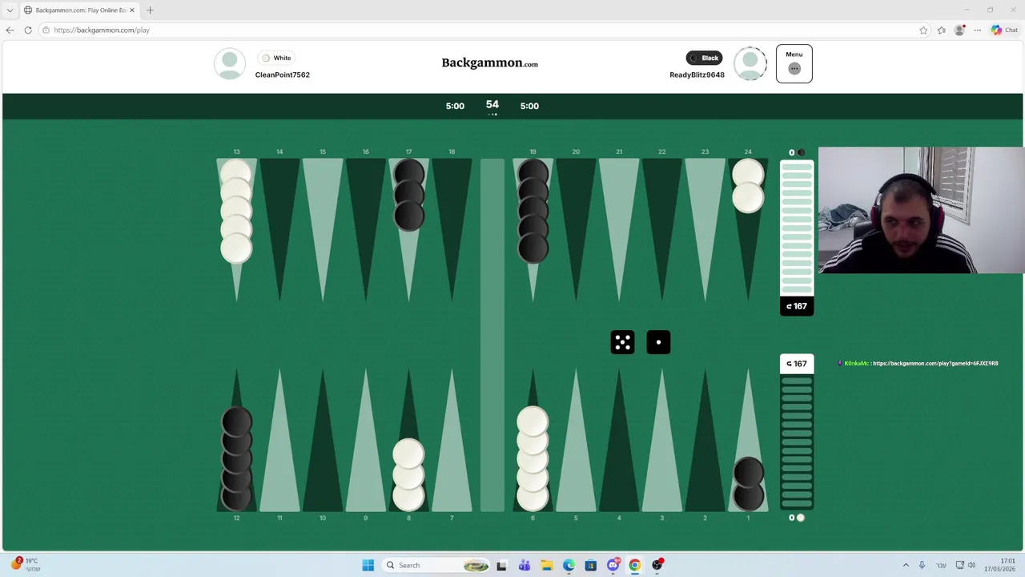Open OBS Studio from taskbar

657,565
